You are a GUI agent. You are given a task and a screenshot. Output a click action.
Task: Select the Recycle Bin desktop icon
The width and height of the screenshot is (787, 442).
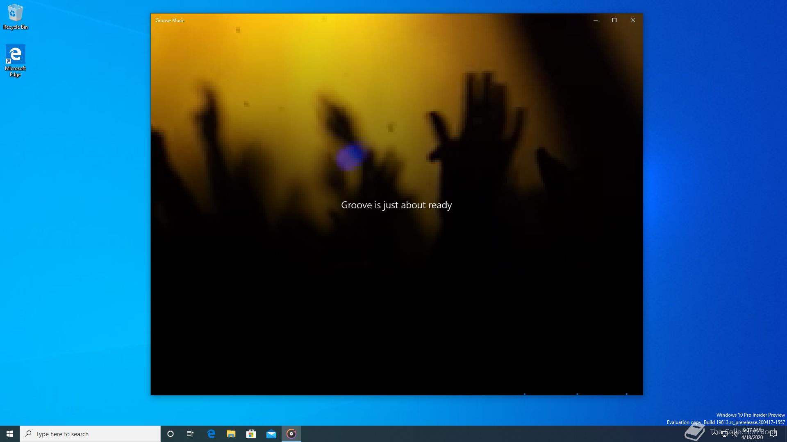tap(16, 17)
